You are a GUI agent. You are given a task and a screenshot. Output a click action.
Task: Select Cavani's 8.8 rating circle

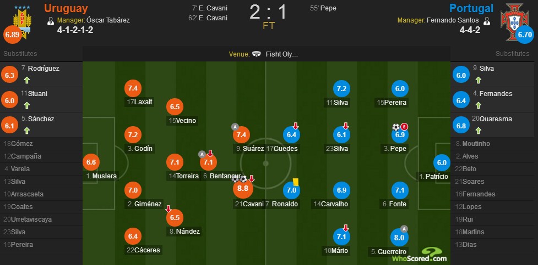click(243, 188)
